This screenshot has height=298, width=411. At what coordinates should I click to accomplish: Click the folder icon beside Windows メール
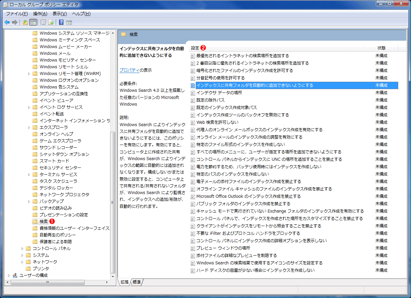tap(35, 53)
